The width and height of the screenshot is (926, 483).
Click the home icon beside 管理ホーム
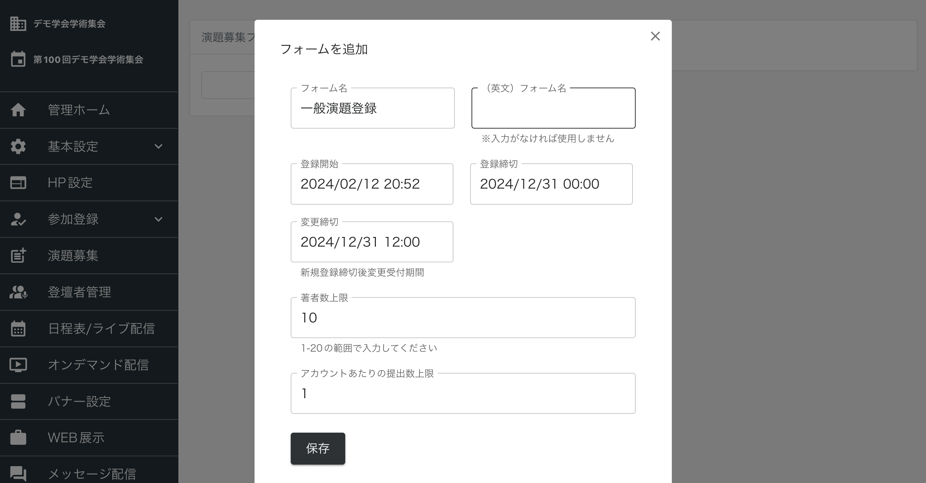tap(18, 110)
